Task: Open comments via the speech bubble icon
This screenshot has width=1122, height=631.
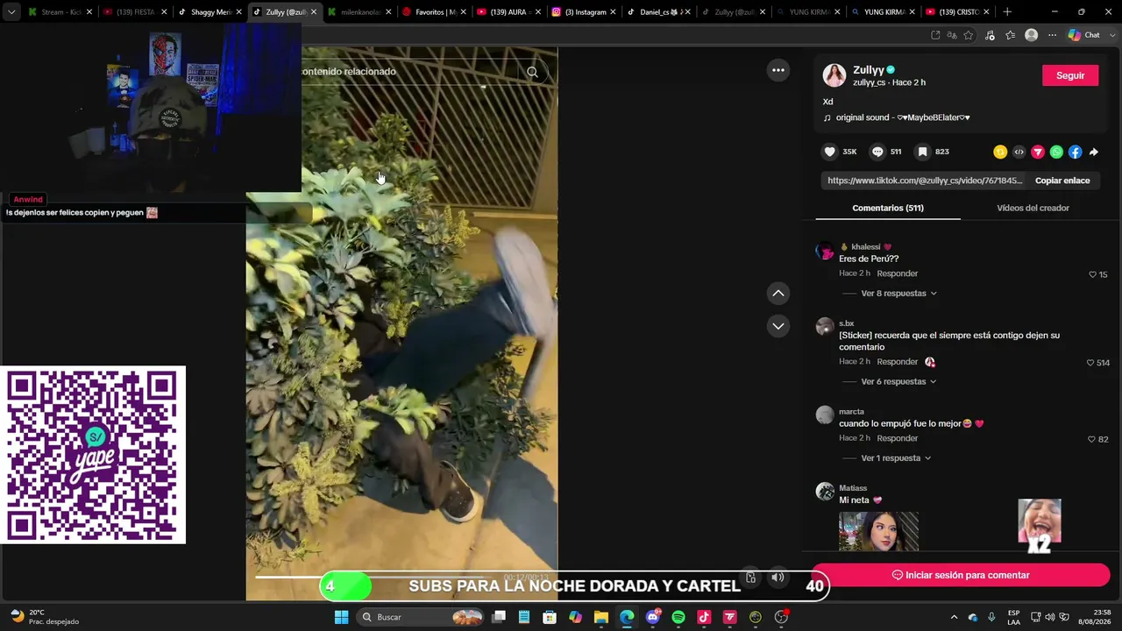Action: (x=877, y=152)
